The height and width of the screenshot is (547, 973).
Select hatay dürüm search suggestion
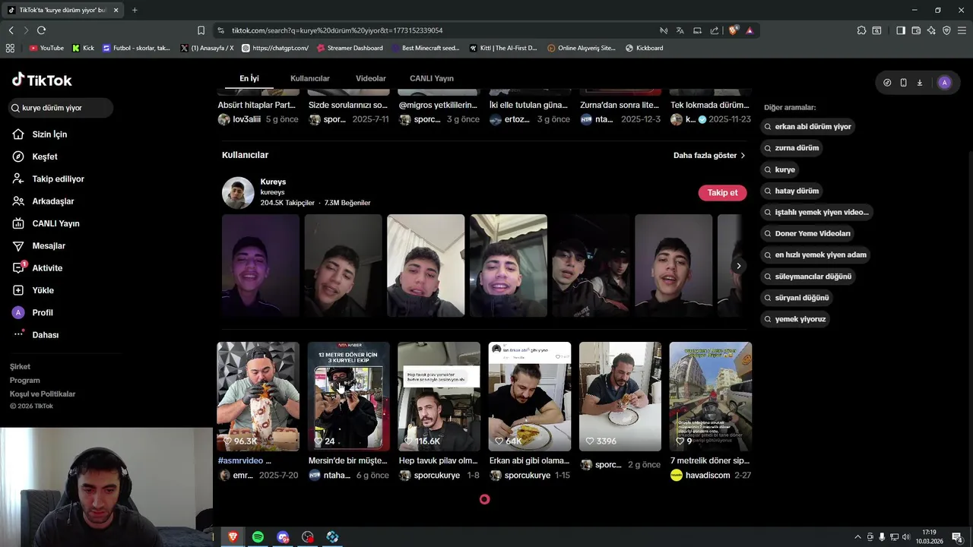tap(791, 191)
